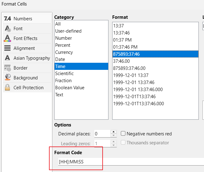This screenshot has height=172, width=204.
Task: Choose format 1999-12-01T13:37:46
Action: click(x=155, y=97)
